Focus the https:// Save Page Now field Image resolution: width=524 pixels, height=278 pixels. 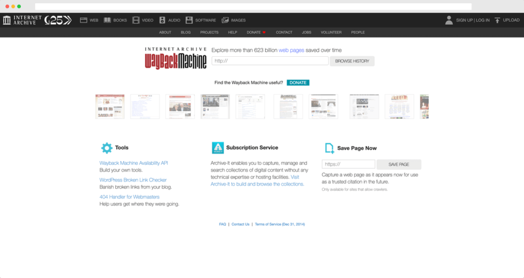coord(348,164)
